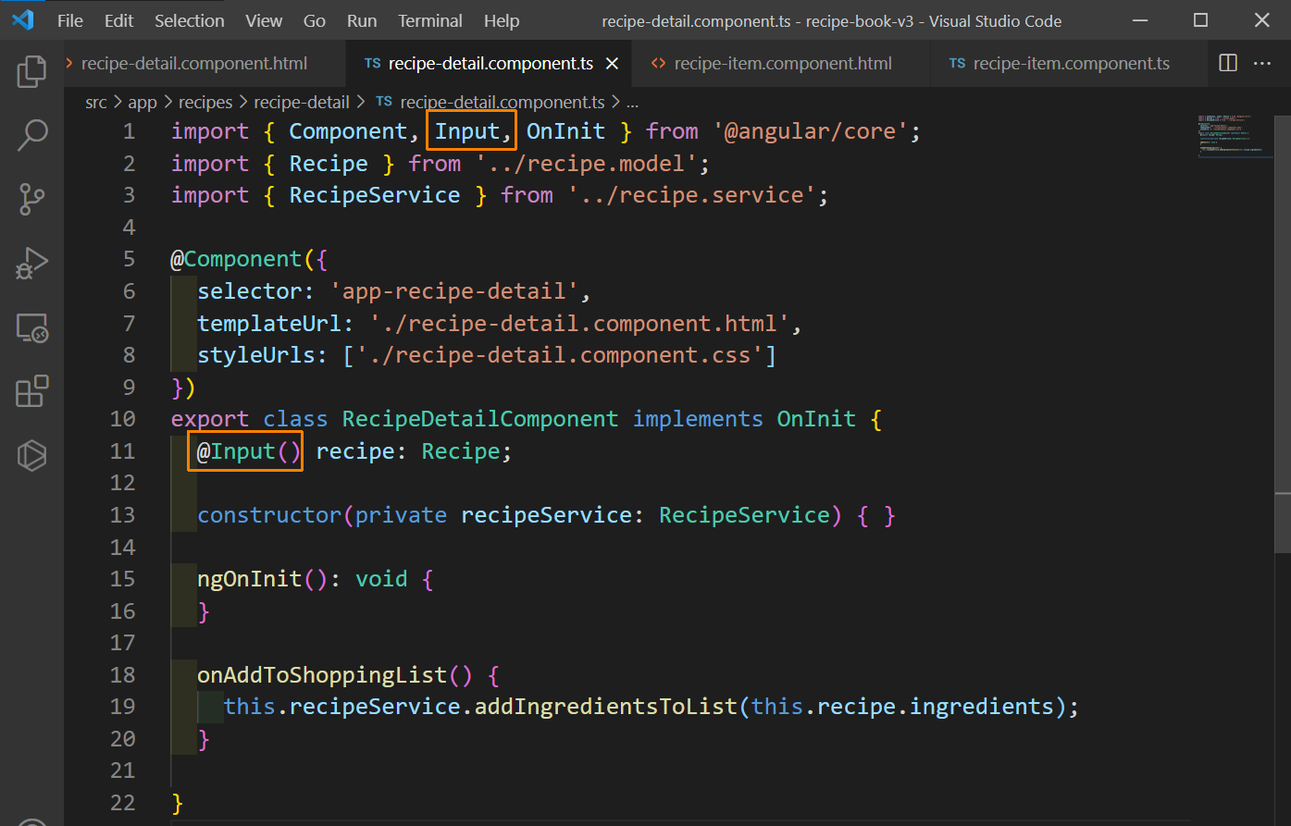Click the recipes breadcrumb segment
This screenshot has width=1291, height=826.
[205, 103]
